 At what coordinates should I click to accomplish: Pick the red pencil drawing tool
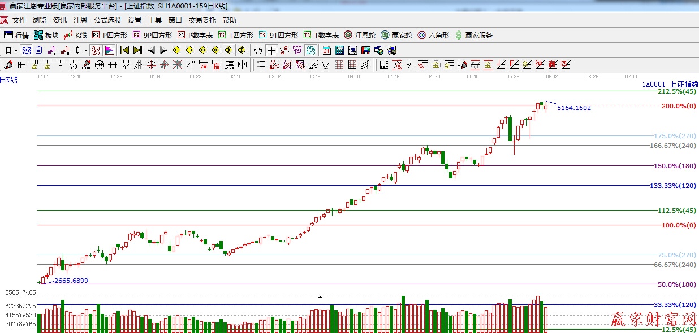click(8, 64)
